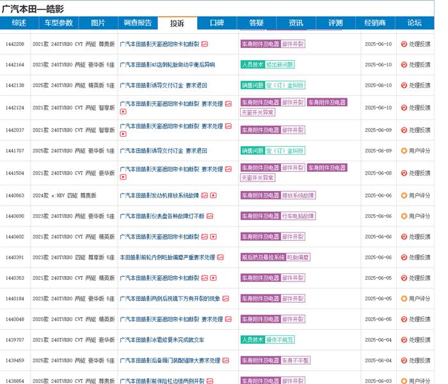
Task: Click 销售问题 tag on complaint 1442138
Action: pos(253,86)
